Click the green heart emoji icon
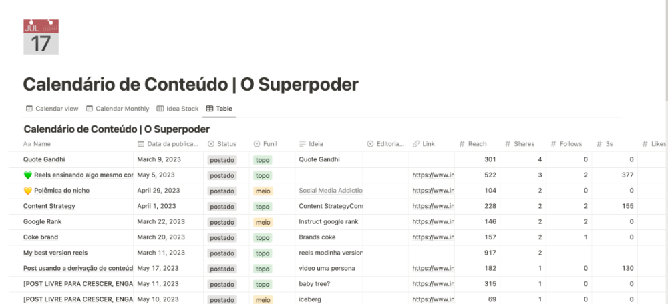This screenshot has height=304, width=668. click(27, 175)
